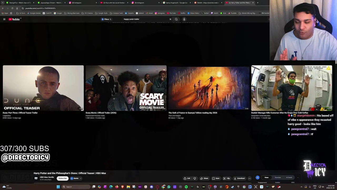Play the Dunkin' Manager video thumbnail
The width and height of the screenshot is (337, 190).
(292, 88)
